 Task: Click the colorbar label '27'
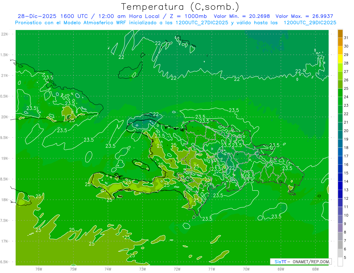346,71
